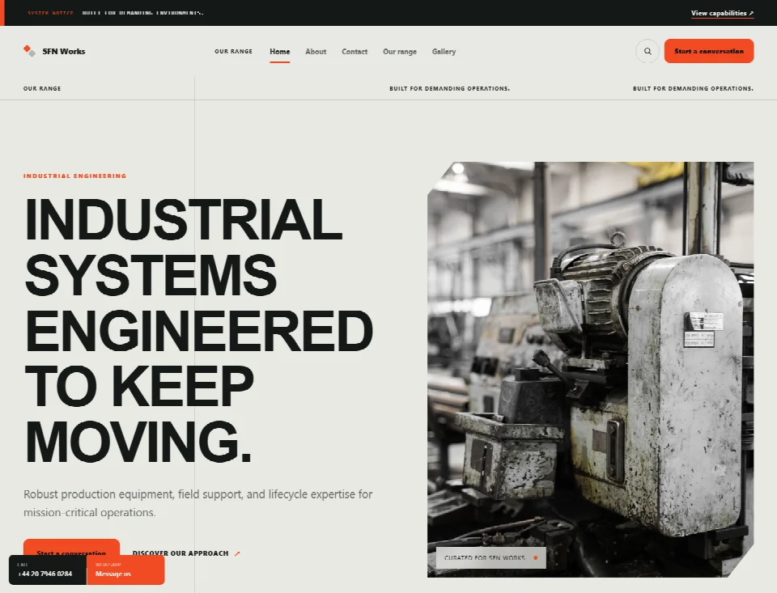Follow the Discover our approach link

[x=186, y=553]
